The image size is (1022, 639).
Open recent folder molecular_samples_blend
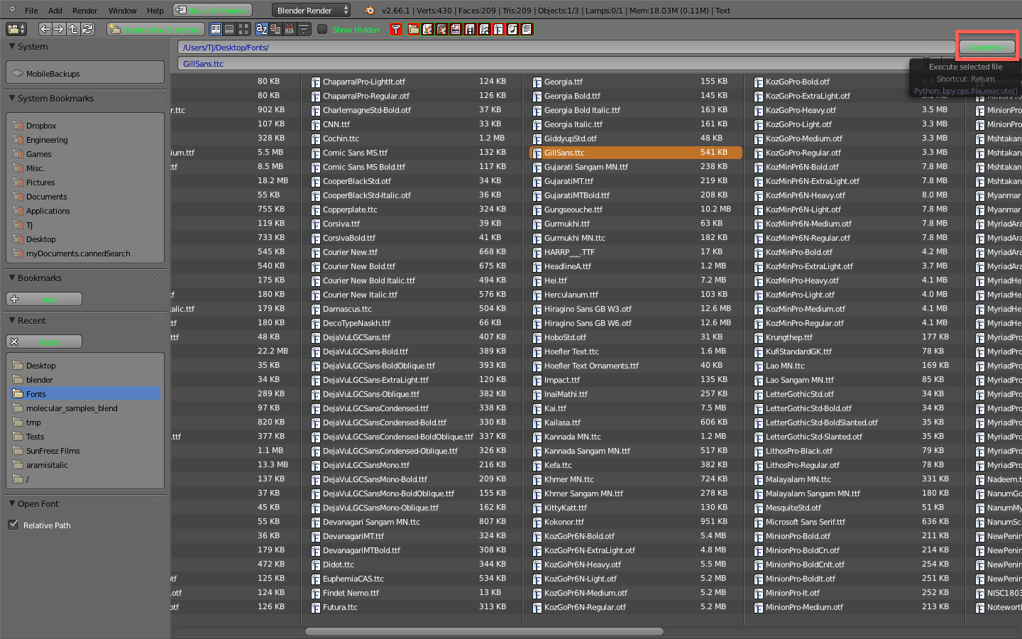click(x=72, y=408)
